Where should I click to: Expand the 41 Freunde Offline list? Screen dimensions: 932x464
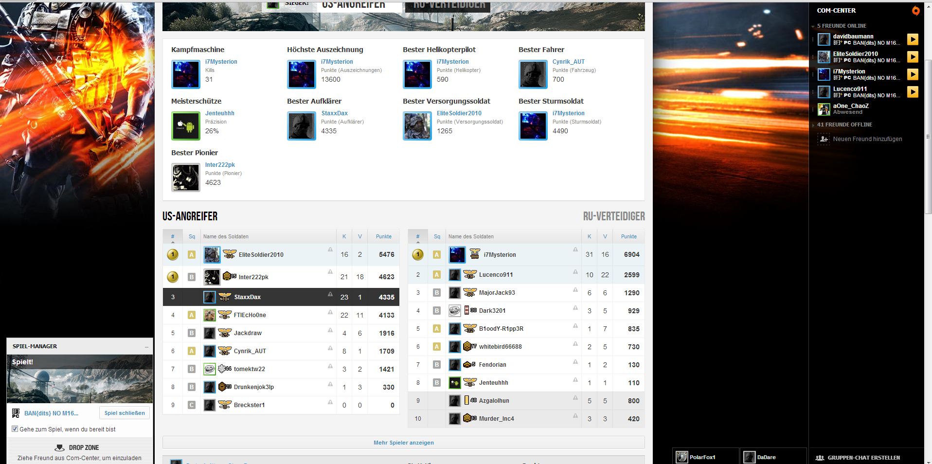tap(813, 125)
